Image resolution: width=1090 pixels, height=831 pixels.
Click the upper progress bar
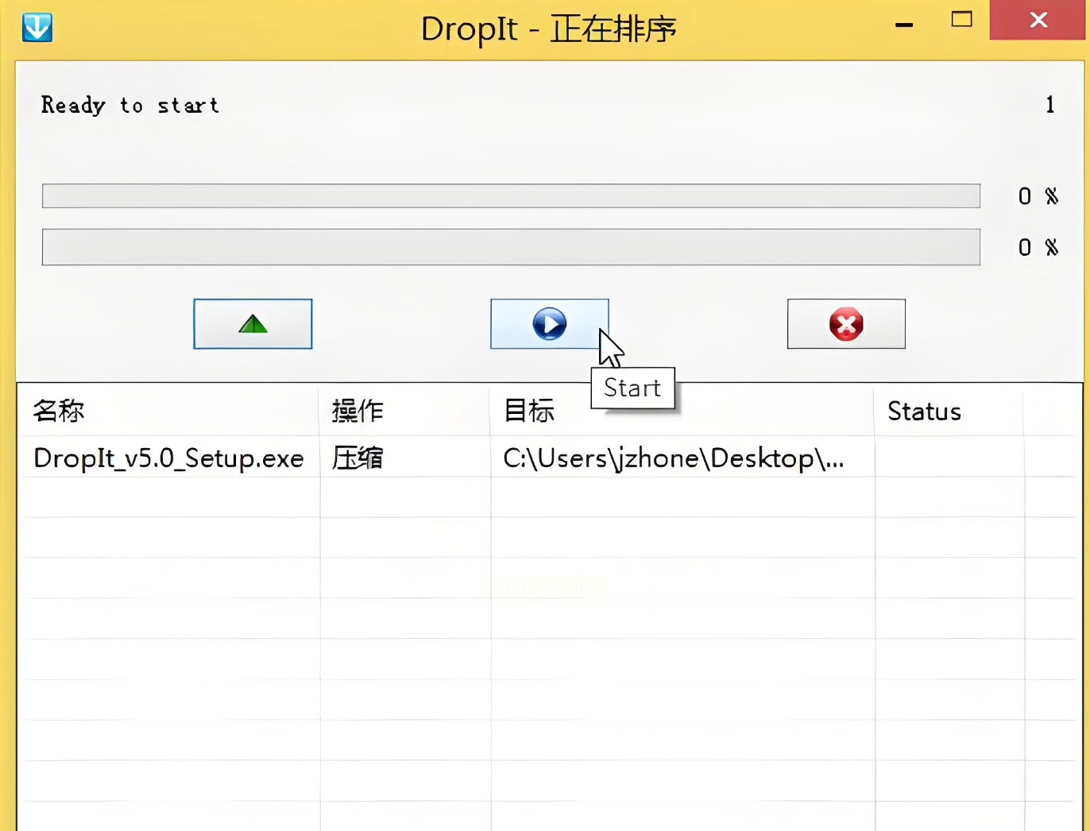(511, 196)
